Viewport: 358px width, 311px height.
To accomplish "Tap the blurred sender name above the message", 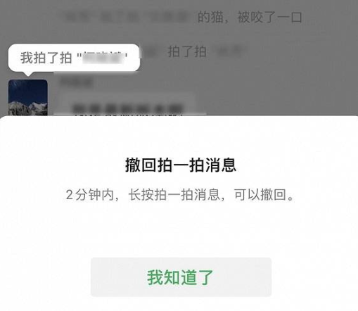I will (x=76, y=82).
